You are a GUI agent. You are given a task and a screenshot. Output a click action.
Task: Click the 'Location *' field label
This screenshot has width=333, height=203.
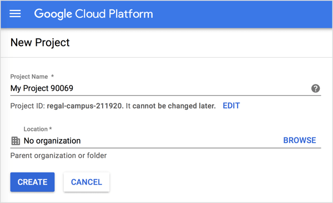pyautogui.click(x=38, y=129)
